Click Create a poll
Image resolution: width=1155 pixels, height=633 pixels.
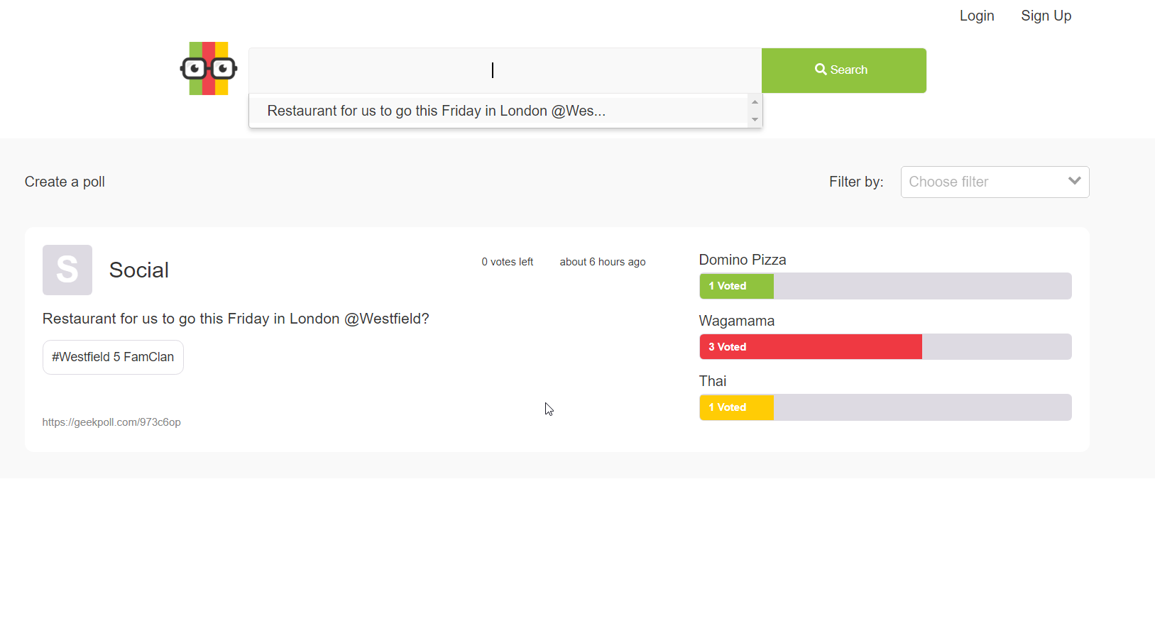point(65,182)
